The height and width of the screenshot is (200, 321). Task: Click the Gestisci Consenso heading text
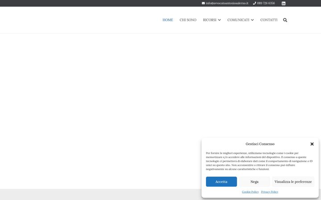pos(260,144)
